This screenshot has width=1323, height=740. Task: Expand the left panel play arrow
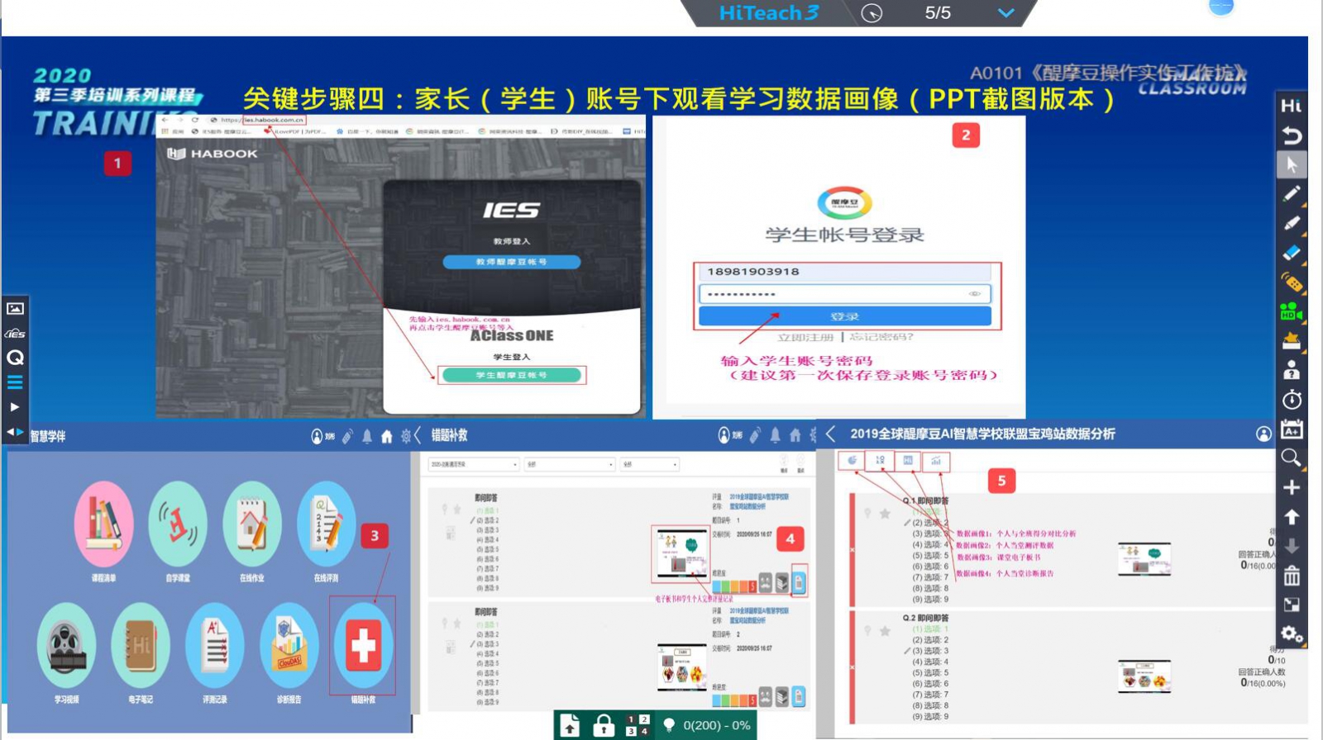coord(15,407)
